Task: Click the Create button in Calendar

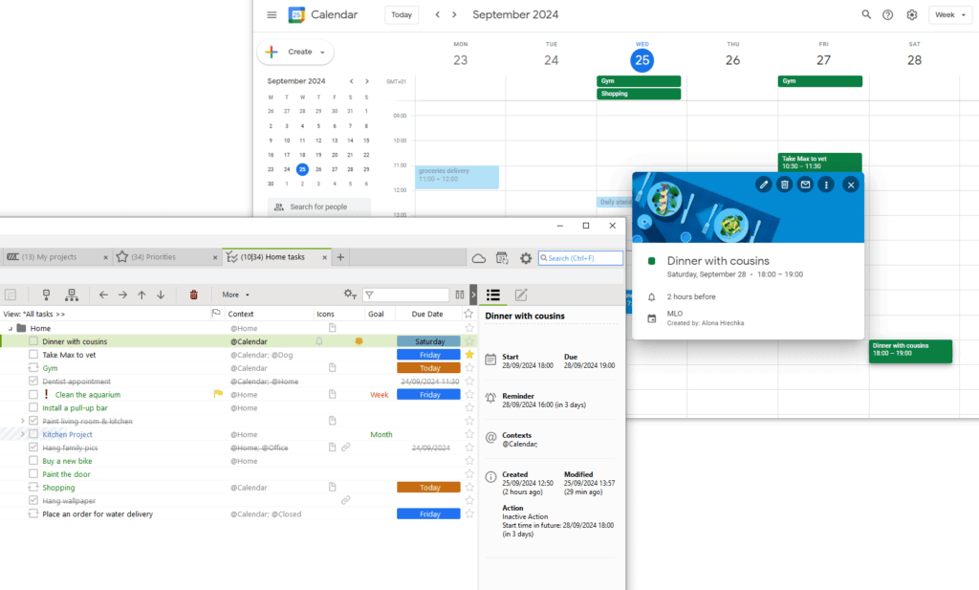Action: point(296,52)
